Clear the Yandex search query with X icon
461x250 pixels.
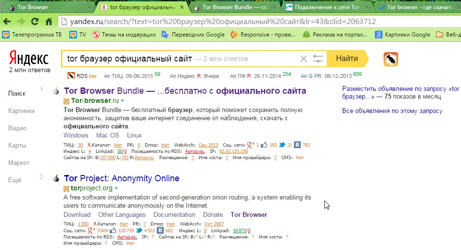[x=304, y=59]
